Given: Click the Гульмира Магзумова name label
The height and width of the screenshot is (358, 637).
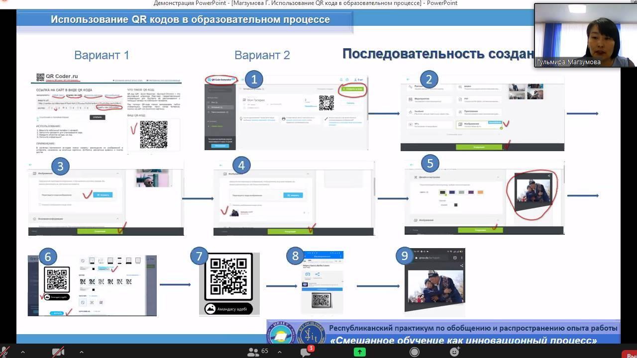Looking at the screenshot, I should point(568,62).
